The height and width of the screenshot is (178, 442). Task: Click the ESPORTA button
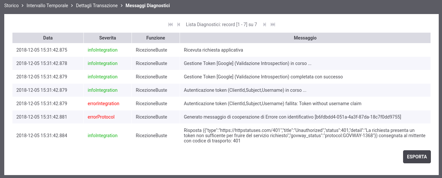(417, 157)
